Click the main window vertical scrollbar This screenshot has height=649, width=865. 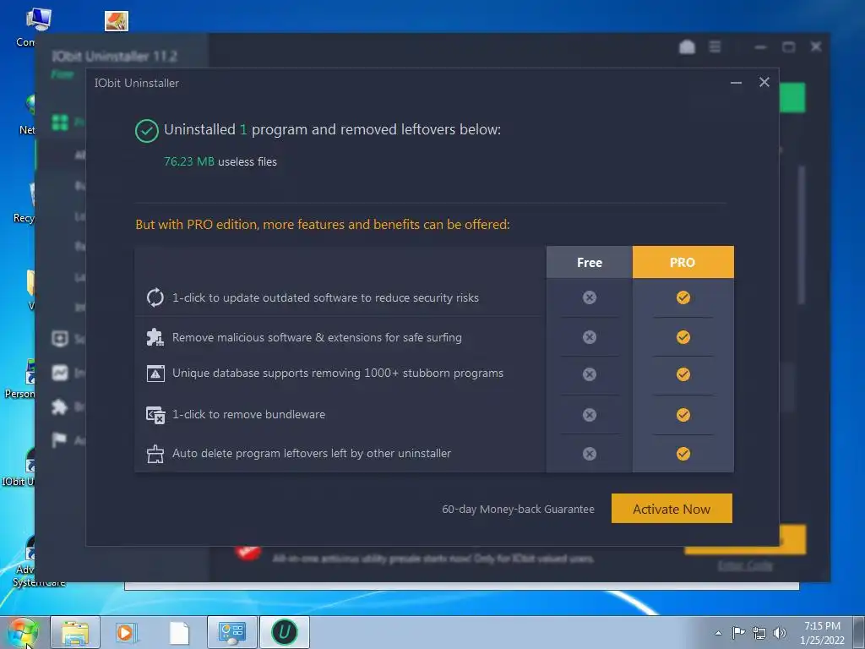click(802, 235)
